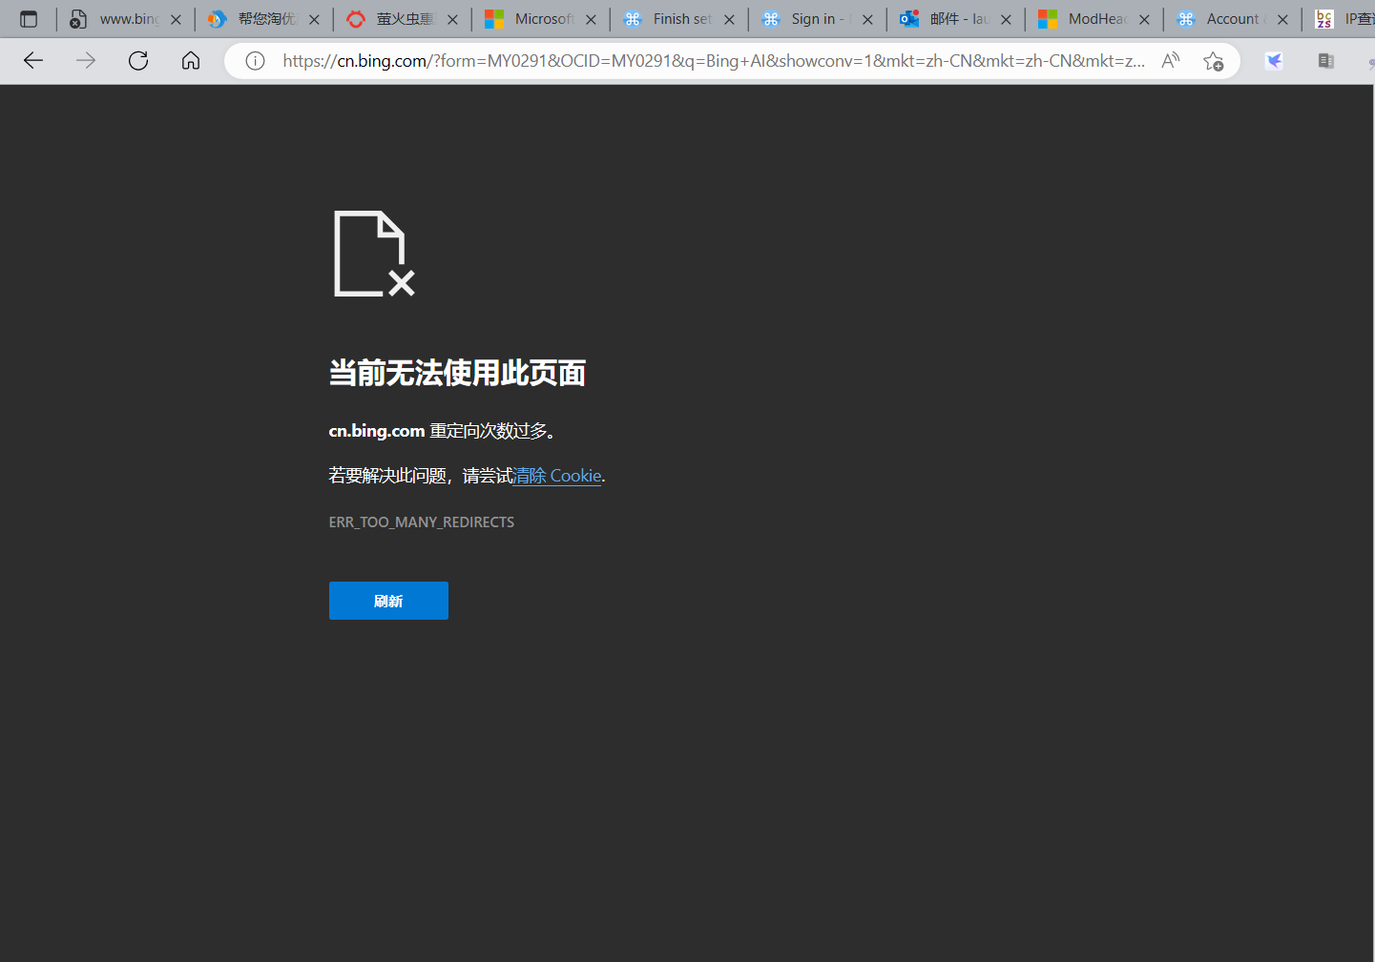Add this page to favorites star

point(1214,61)
